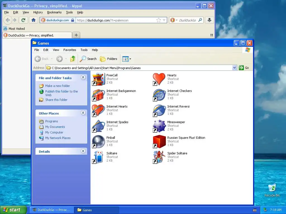The image size is (286, 214).
Task: Click Make a new folder link
Action: [x=58, y=86]
